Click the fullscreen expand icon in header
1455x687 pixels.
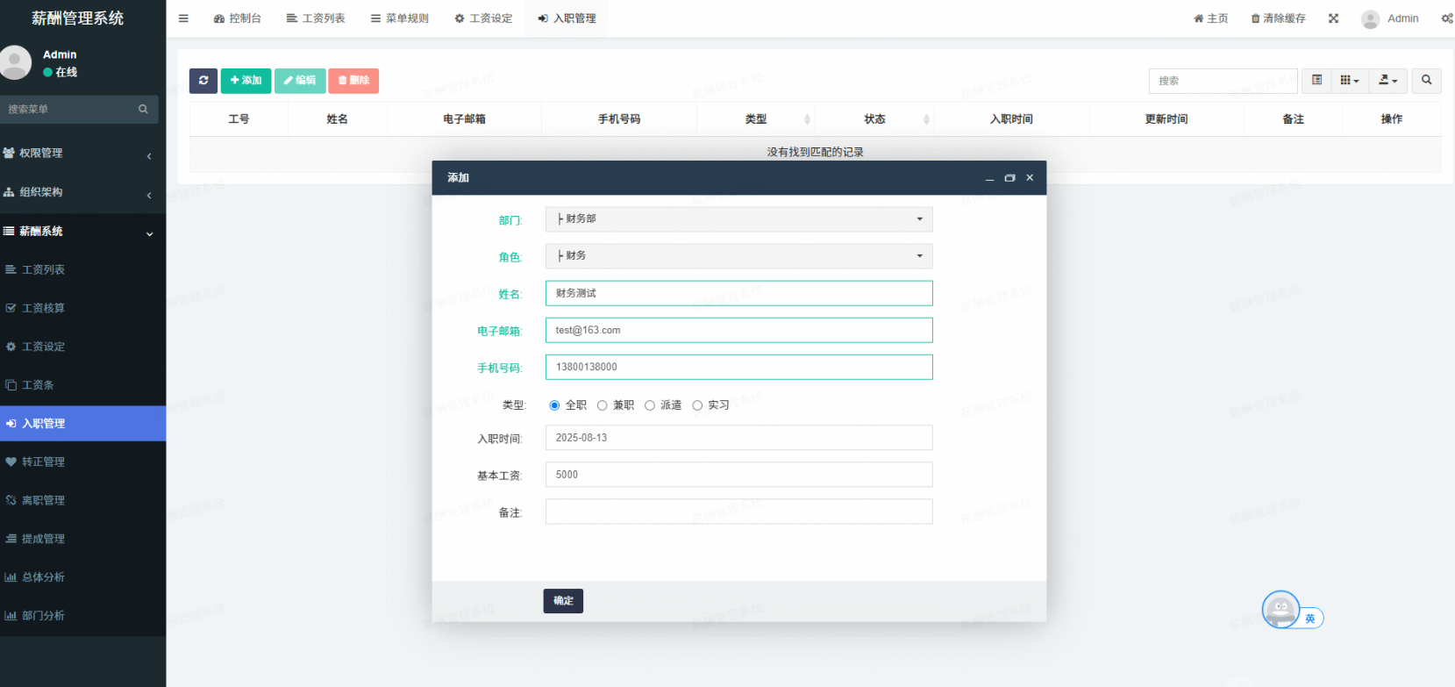1333,18
